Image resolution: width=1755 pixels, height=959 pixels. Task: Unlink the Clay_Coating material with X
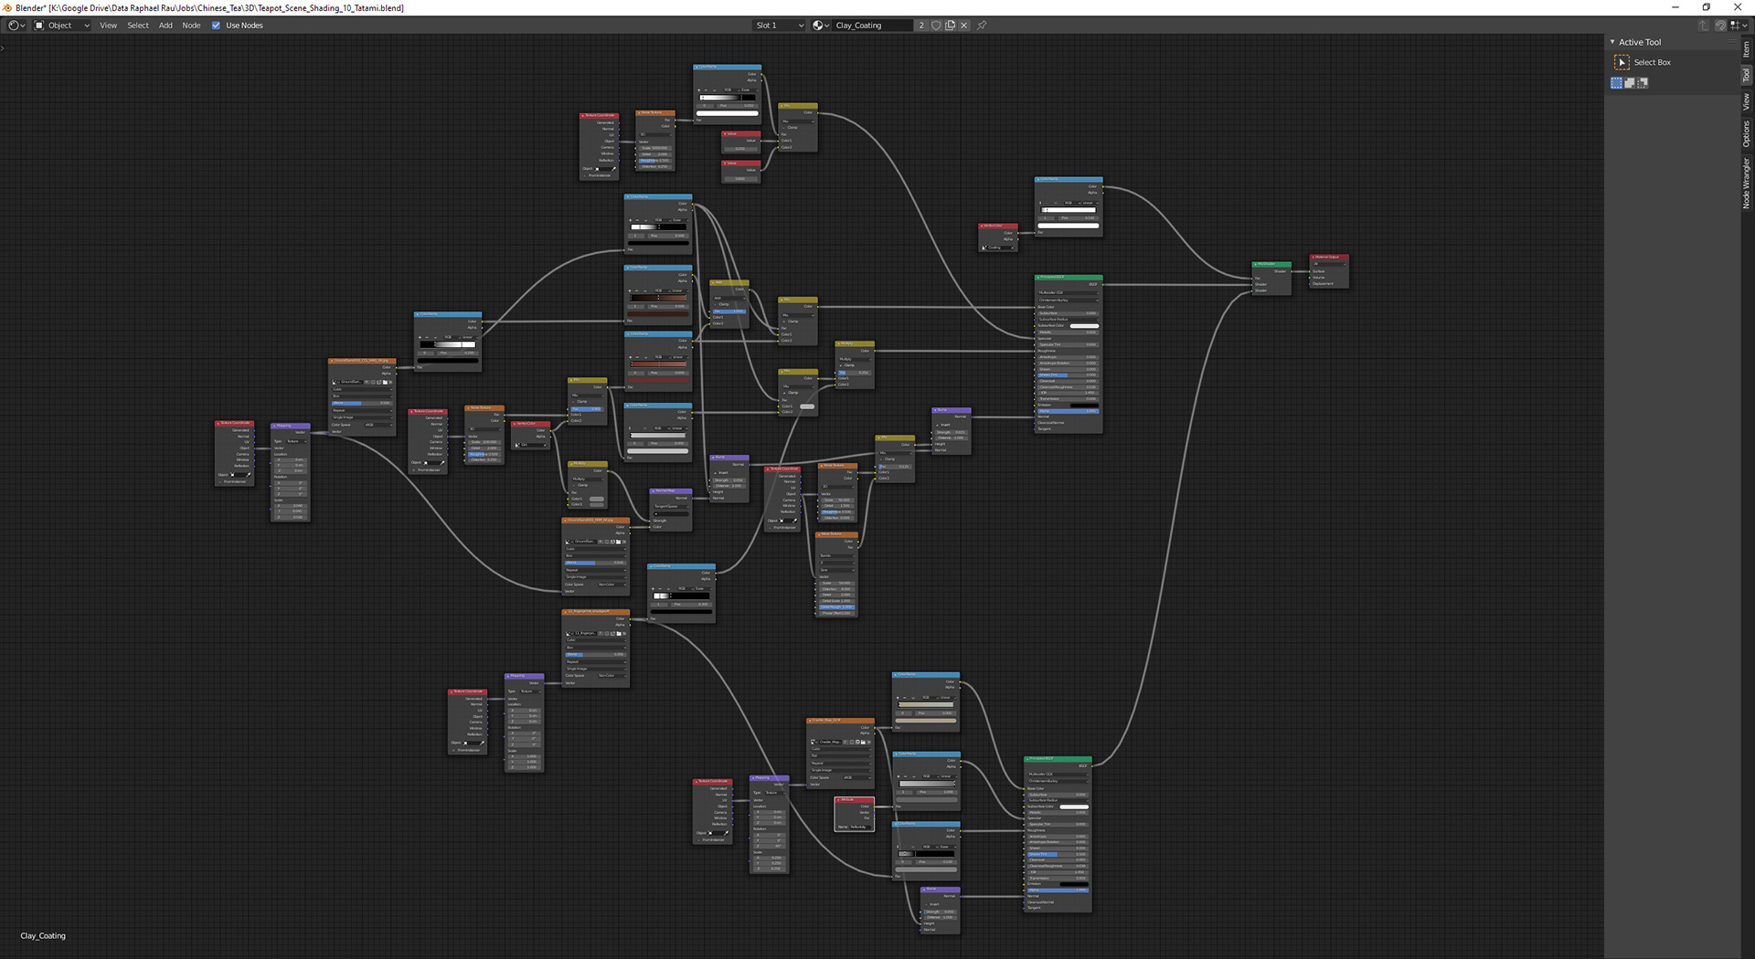(963, 26)
